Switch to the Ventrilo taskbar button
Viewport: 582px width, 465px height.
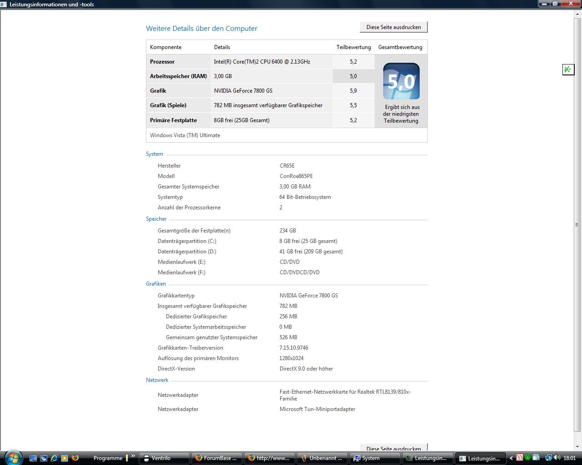click(x=164, y=458)
